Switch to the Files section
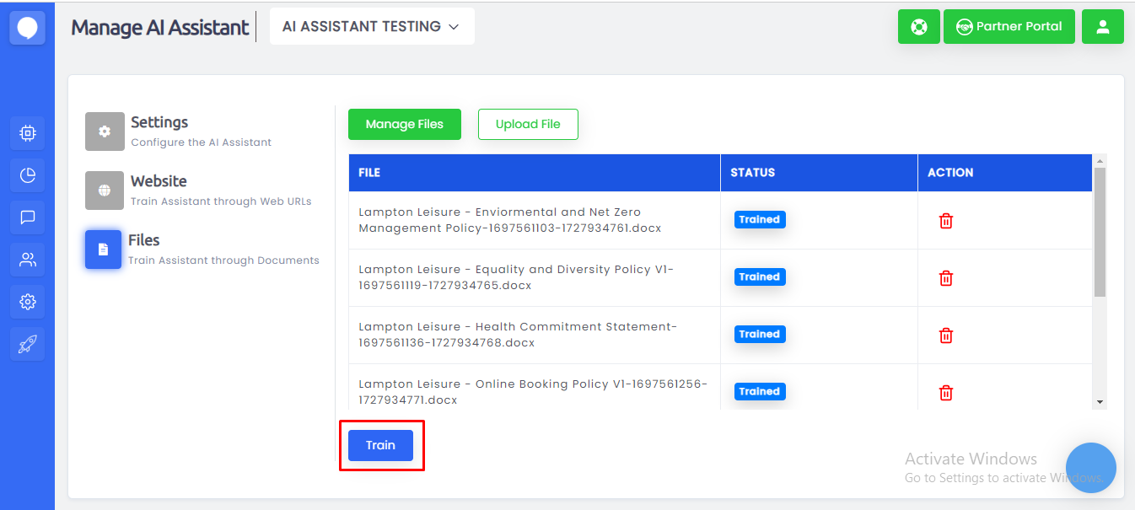1135x510 pixels. tap(144, 240)
